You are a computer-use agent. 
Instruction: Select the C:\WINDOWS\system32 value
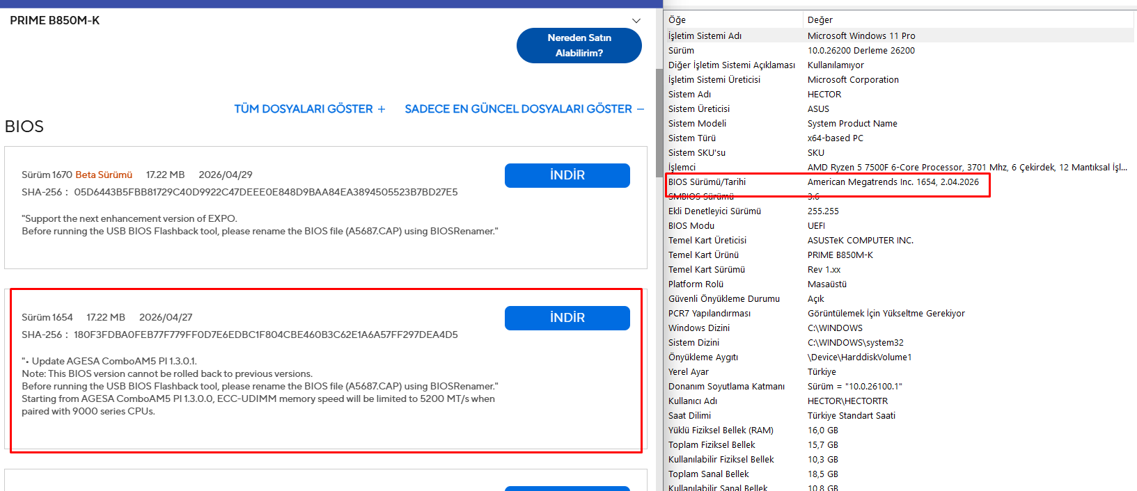tap(856, 342)
